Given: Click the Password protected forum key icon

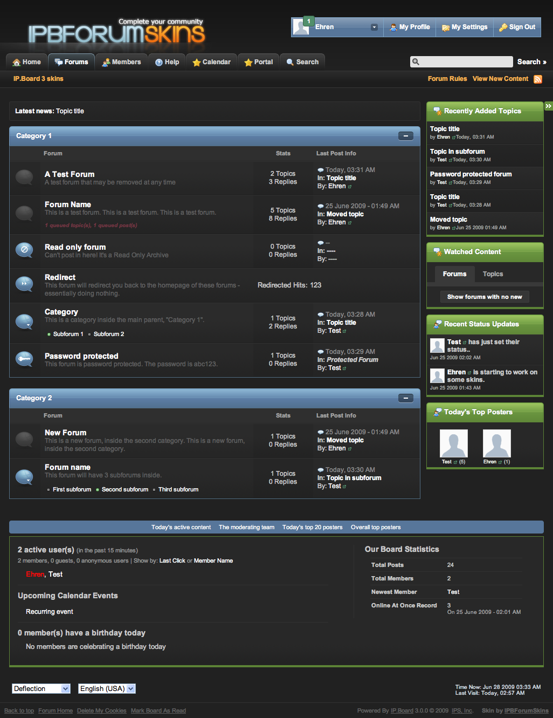Looking at the screenshot, I should 24,359.
